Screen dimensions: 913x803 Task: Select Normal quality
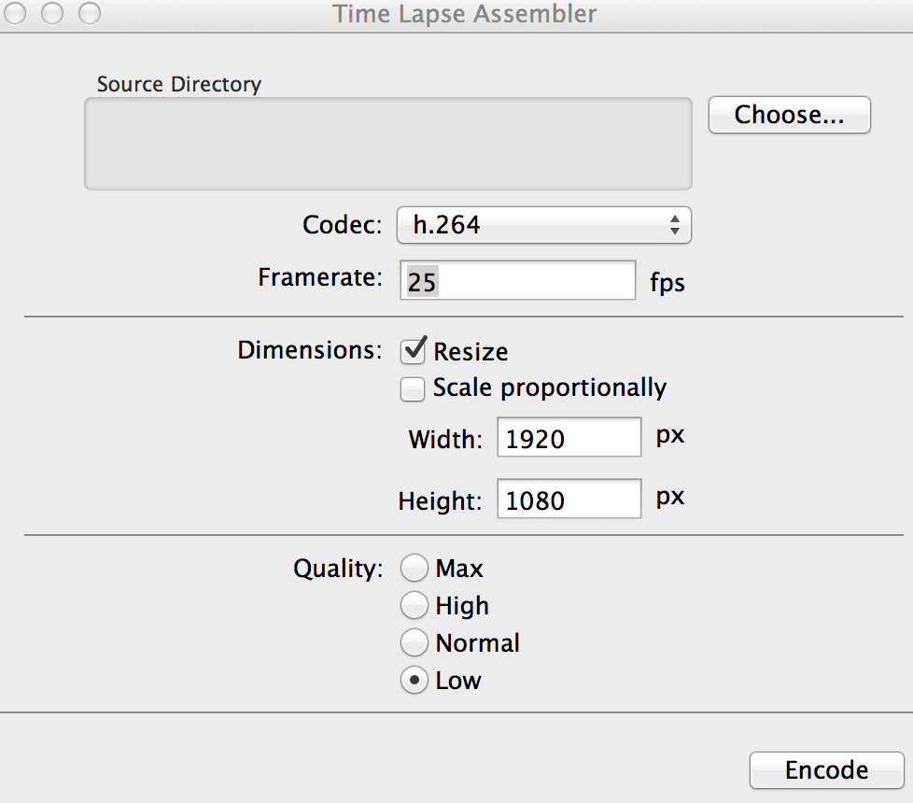[x=414, y=642]
